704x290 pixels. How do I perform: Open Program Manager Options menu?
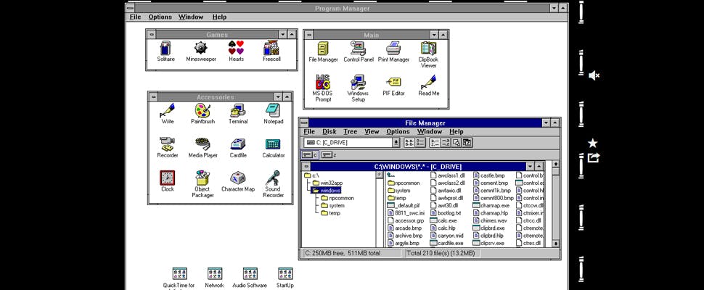[160, 17]
